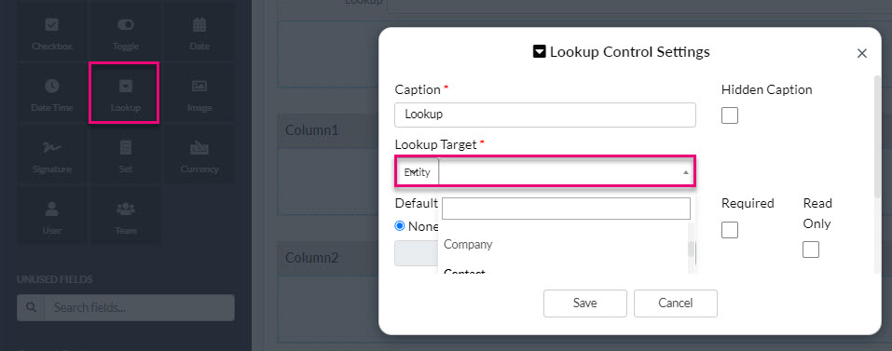The width and height of the screenshot is (892, 351).
Task: Select the Date control icon
Action: pos(199,24)
